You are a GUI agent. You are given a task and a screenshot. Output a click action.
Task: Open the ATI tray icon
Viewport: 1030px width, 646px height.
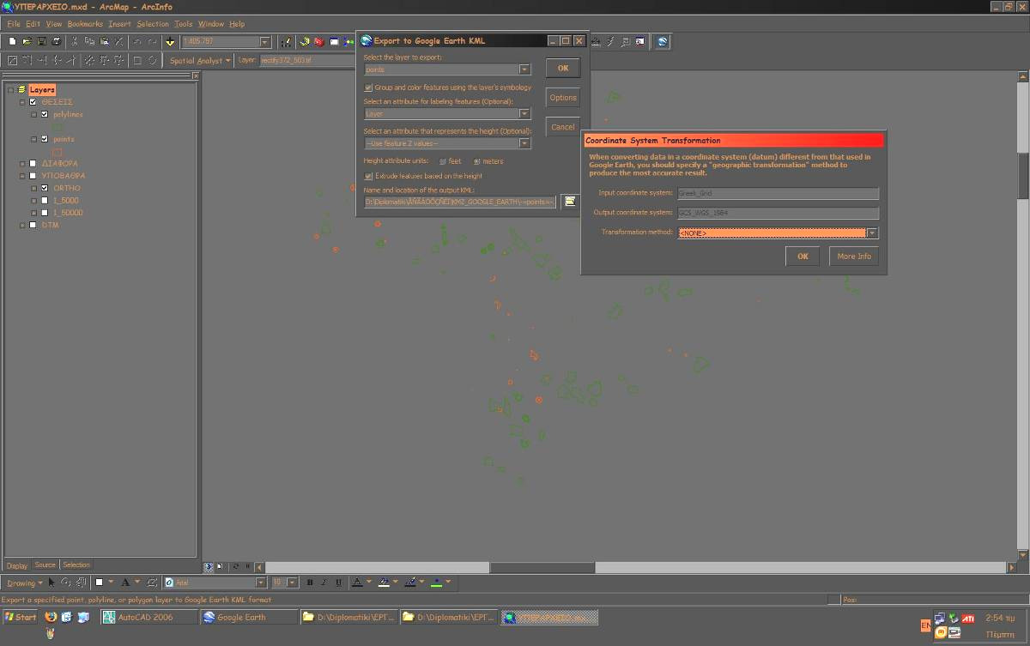967,618
